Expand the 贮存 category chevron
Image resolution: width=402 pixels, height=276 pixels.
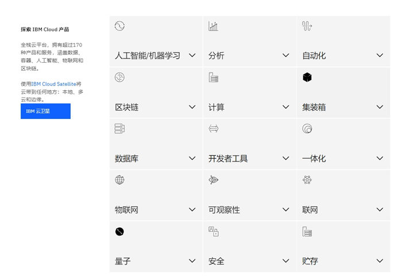pyautogui.click(x=380, y=261)
